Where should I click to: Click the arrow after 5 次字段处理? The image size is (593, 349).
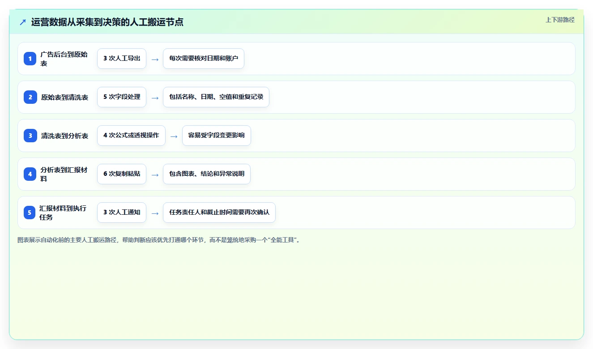[155, 98]
